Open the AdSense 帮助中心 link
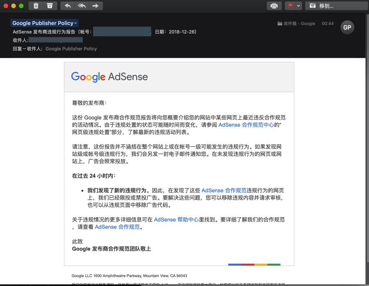Screen dimensions: 369x286 pyautogui.click(x=176, y=220)
